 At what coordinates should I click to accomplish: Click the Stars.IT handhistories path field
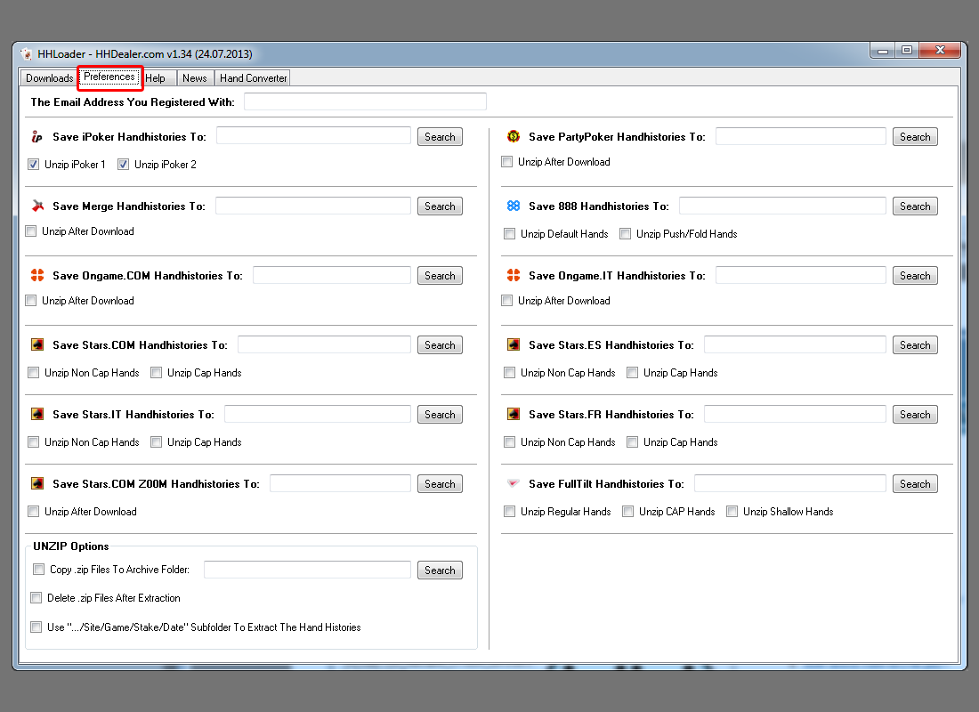317,415
